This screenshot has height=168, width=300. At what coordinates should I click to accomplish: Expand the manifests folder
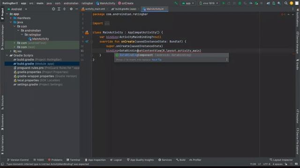(11, 18)
